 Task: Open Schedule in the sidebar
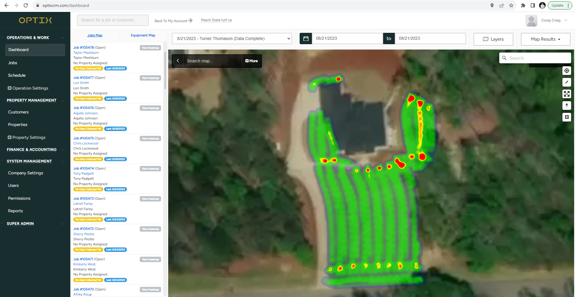[x=17, y=75]
